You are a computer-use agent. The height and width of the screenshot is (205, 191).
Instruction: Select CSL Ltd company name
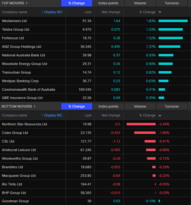(8, 141)
